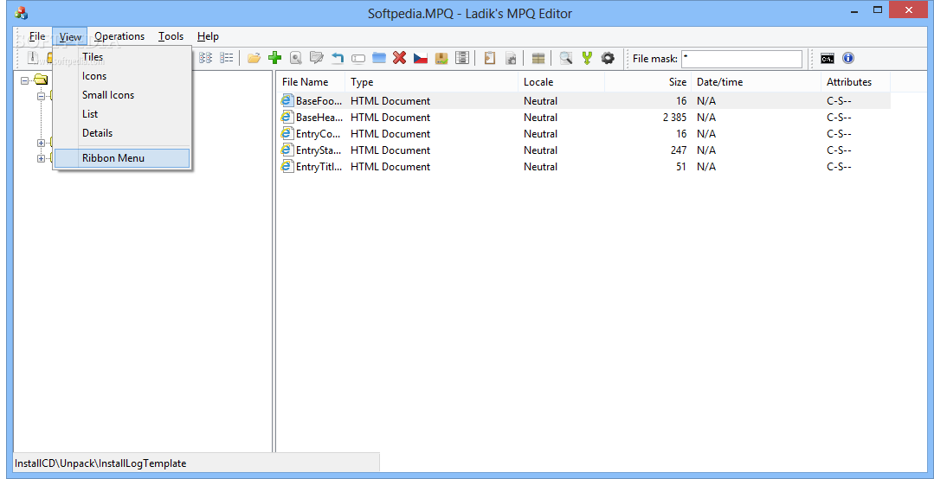
Task: Select the EntrySta... file row
Action: 583,150
